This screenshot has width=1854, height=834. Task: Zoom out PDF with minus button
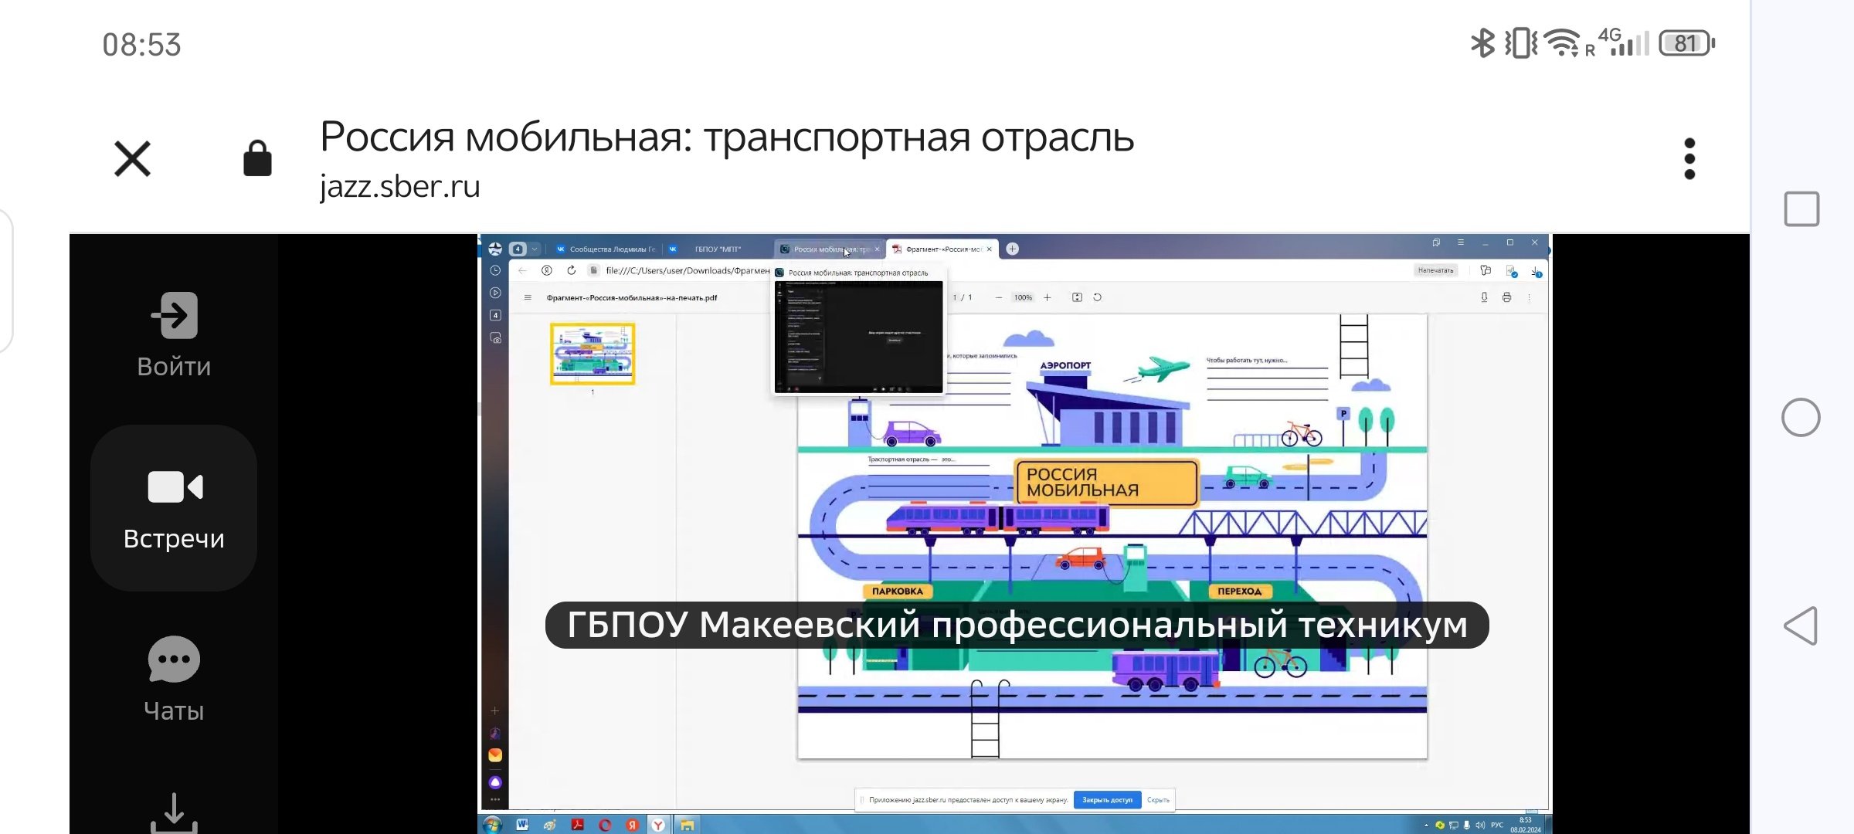click(999, 298)
